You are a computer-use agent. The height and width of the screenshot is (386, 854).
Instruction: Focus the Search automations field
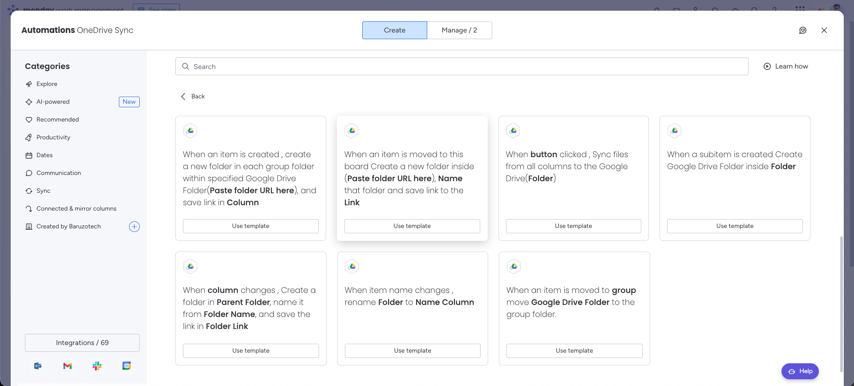[461, 66]
